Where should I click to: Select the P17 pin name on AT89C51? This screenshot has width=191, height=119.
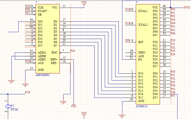click(x=141, y=98)
